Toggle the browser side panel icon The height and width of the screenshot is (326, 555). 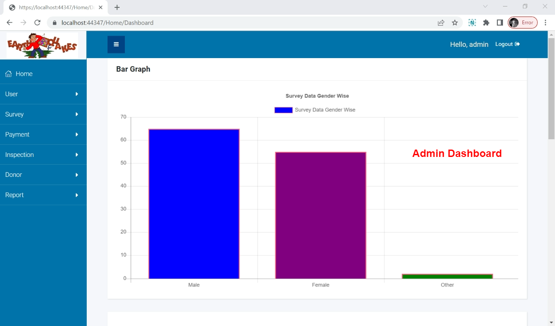click(x=499, y=23)
